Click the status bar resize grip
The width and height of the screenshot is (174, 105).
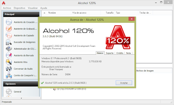[x=171, y=102]
